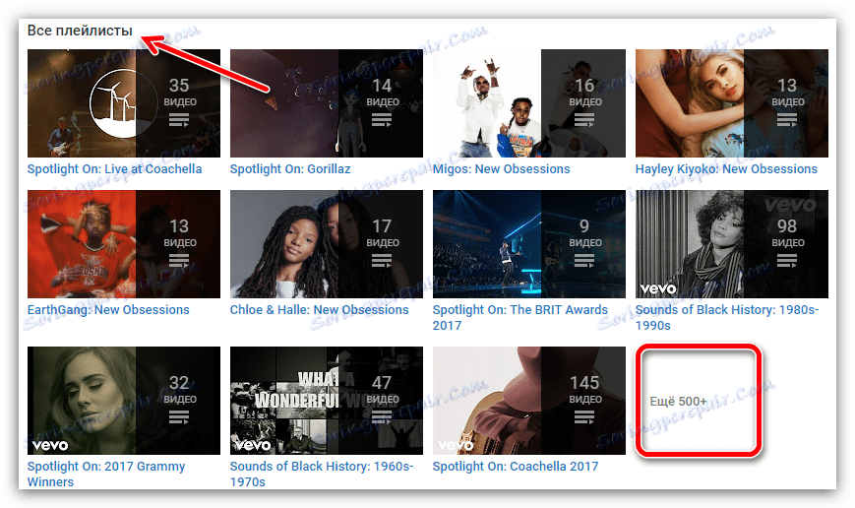Open EarthGang: New Obsessions link
Viewport: 855px width, 508px height.
pyautogui.click(x=108, y=310)
